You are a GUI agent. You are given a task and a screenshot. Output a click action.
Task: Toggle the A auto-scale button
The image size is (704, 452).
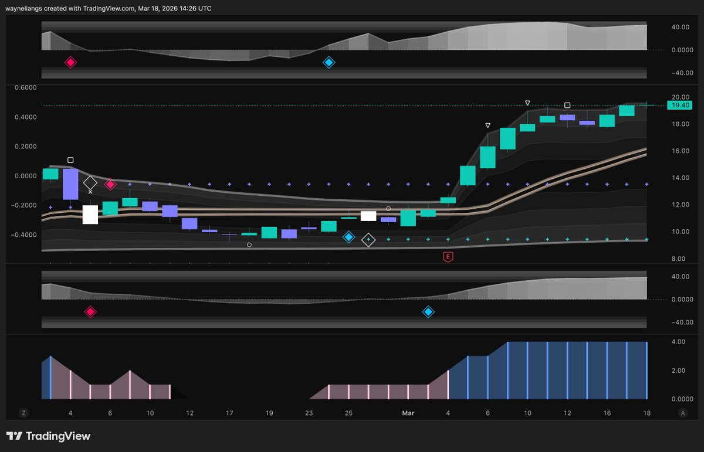(x=683, y=413)
